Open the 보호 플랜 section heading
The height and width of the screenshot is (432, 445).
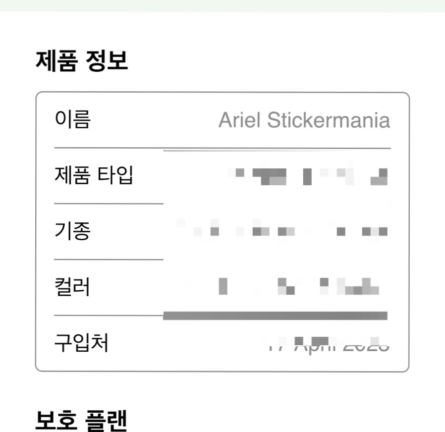[81, 421]
